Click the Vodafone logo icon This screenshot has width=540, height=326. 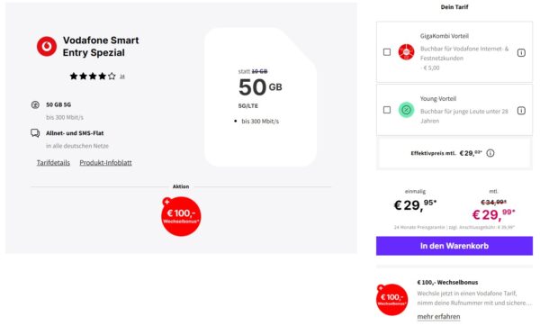pos(47,46)
